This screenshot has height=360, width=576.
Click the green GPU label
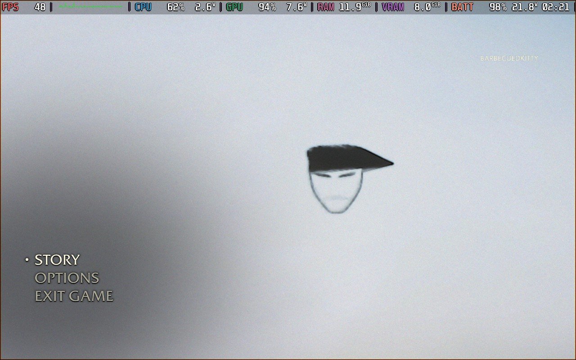point(234,7)
